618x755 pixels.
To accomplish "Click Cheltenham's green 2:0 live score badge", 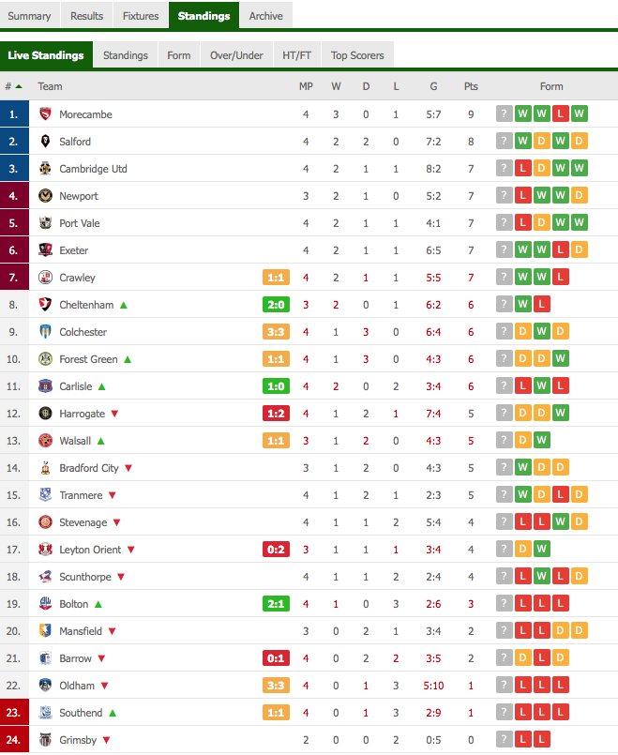I will click(276, 304).
